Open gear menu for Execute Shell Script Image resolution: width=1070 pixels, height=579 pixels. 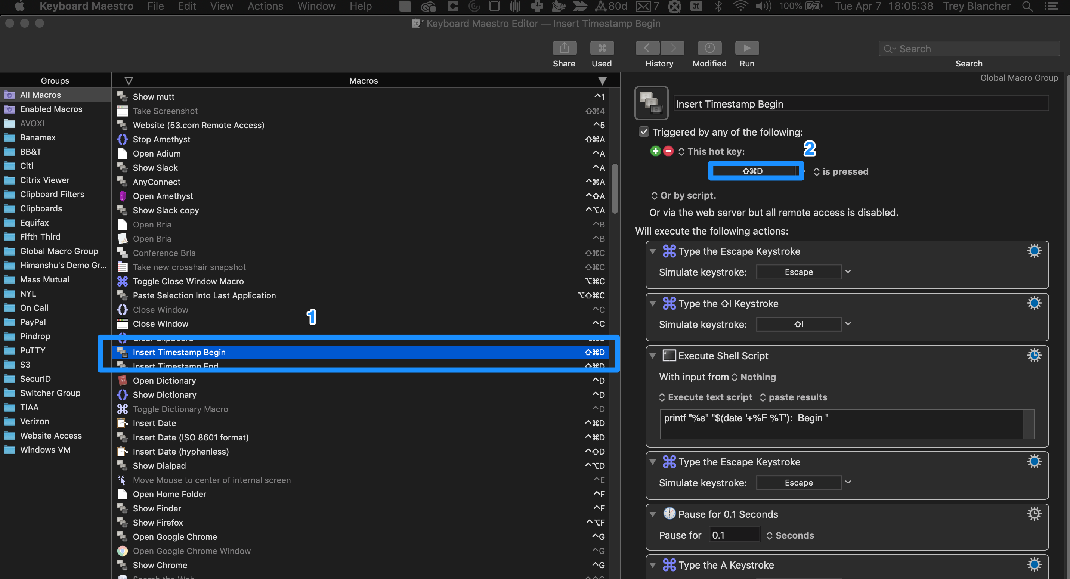[1034, 356]
